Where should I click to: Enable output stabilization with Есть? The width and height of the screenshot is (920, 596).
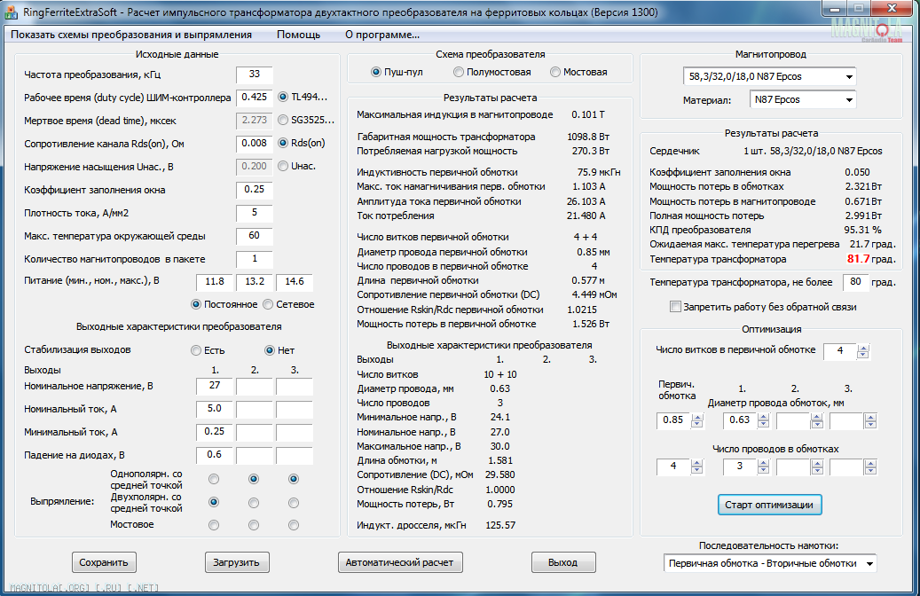(196, 350)
